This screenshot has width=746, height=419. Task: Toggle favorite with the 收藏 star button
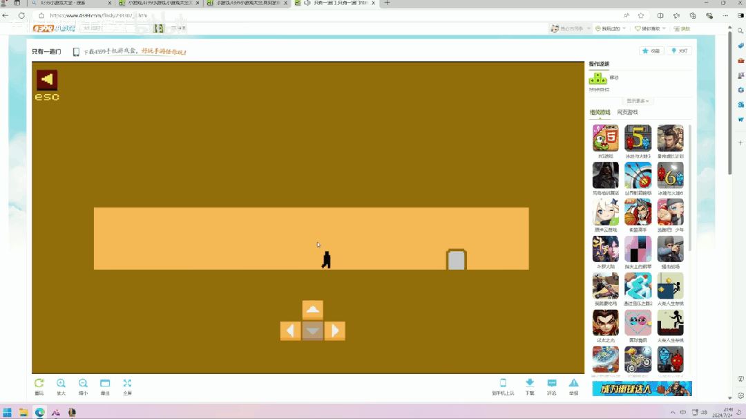pos(651,51)
